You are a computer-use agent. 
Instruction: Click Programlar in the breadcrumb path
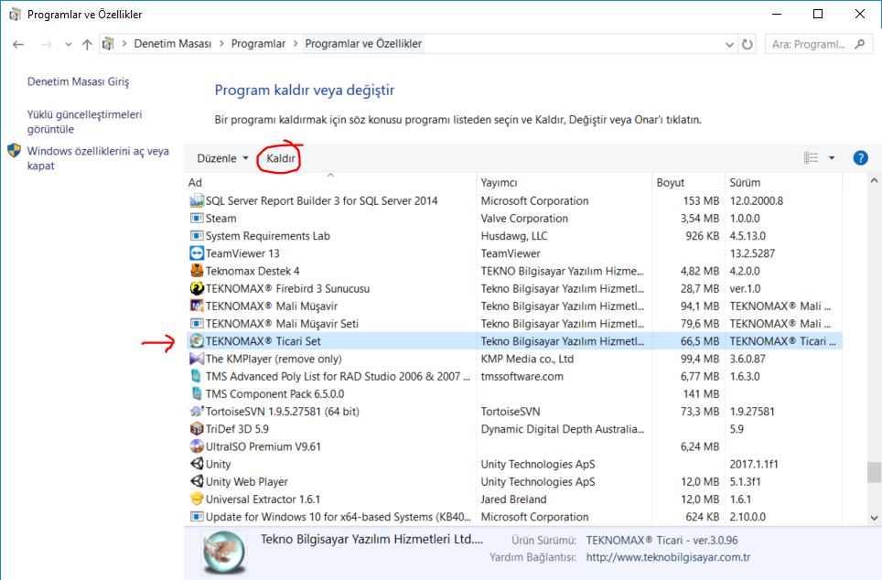[258, 44]
